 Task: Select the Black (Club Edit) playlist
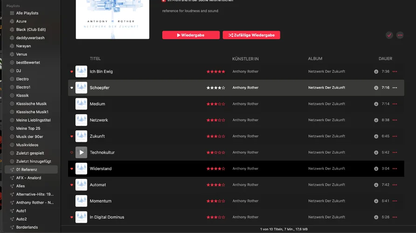(31, 29)
